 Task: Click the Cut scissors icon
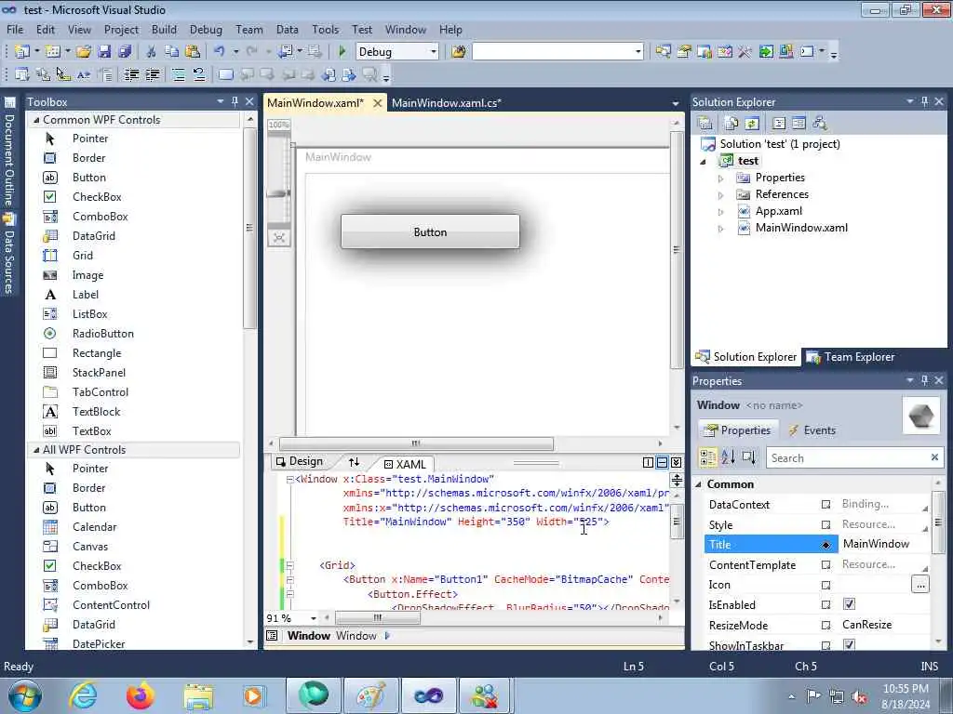click(x=151, y=52)
